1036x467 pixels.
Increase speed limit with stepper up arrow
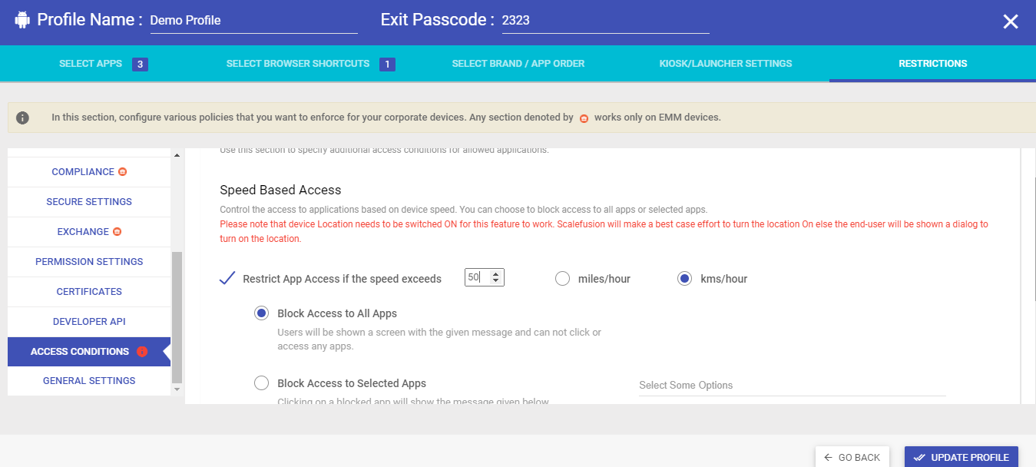(x=496, y=274)
